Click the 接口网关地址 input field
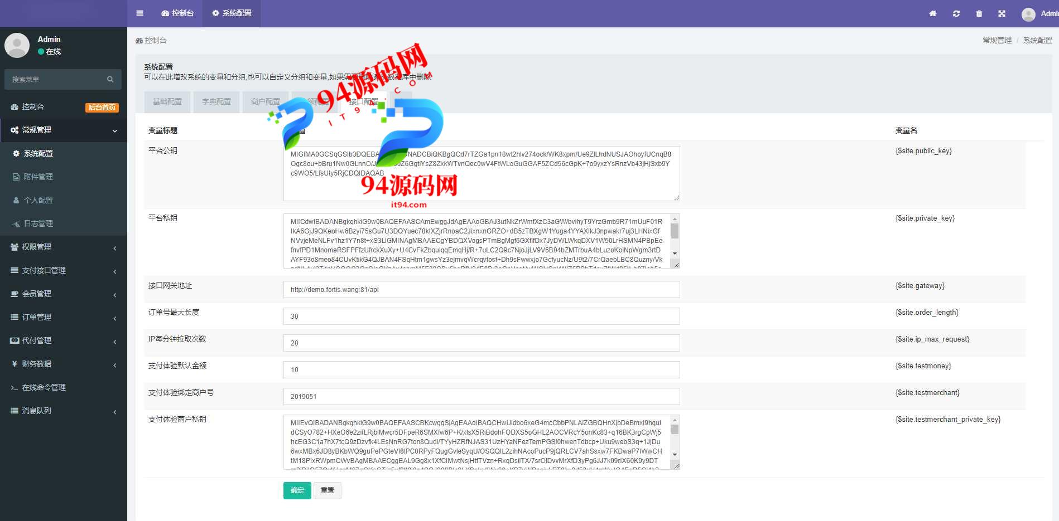Screen dimensions: 1059x521 [x=482, y=289]
